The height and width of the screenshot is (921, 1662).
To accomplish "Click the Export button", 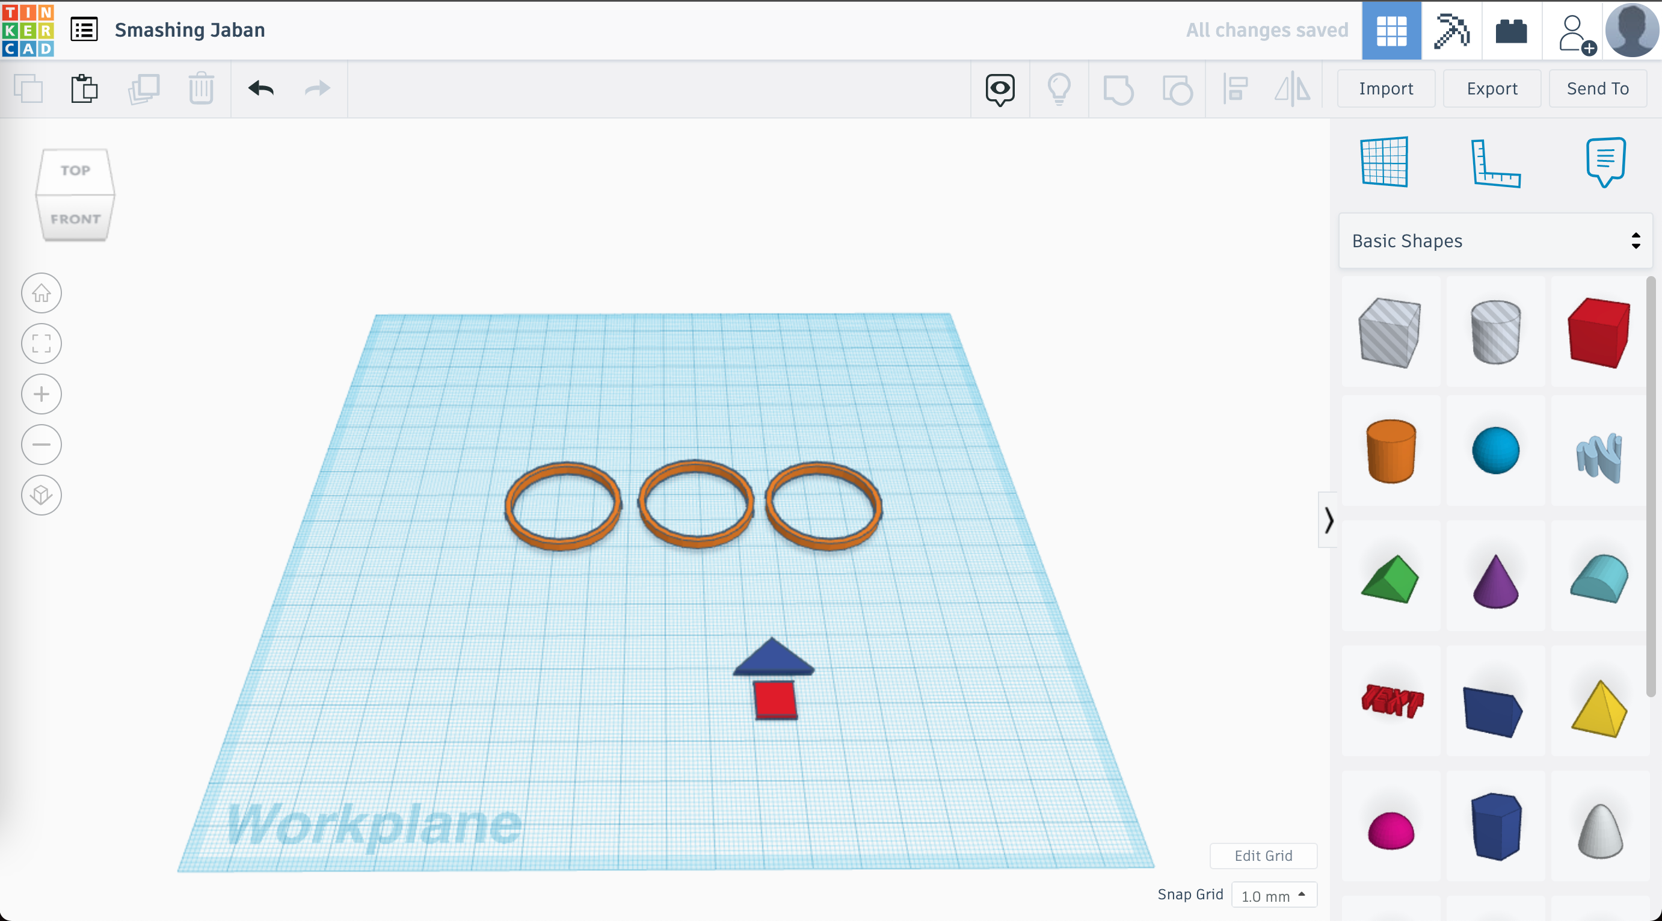I will point(1492,88).
